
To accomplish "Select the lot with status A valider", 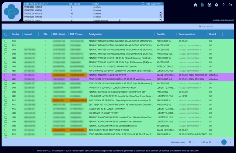I will (93, 7).
